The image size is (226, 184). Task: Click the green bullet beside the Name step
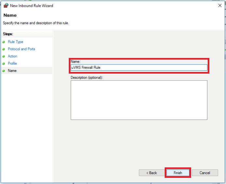click(4, 71)
